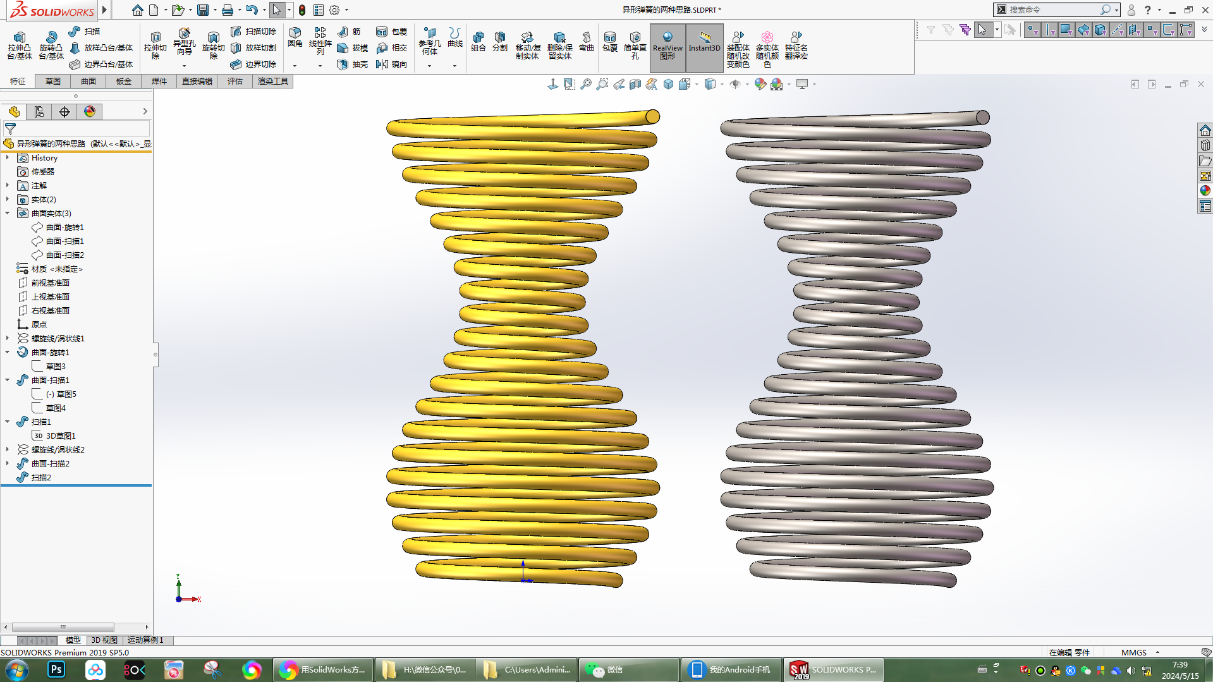Expand the 曲面-扫描2 feature node

(x=8, y=463)
